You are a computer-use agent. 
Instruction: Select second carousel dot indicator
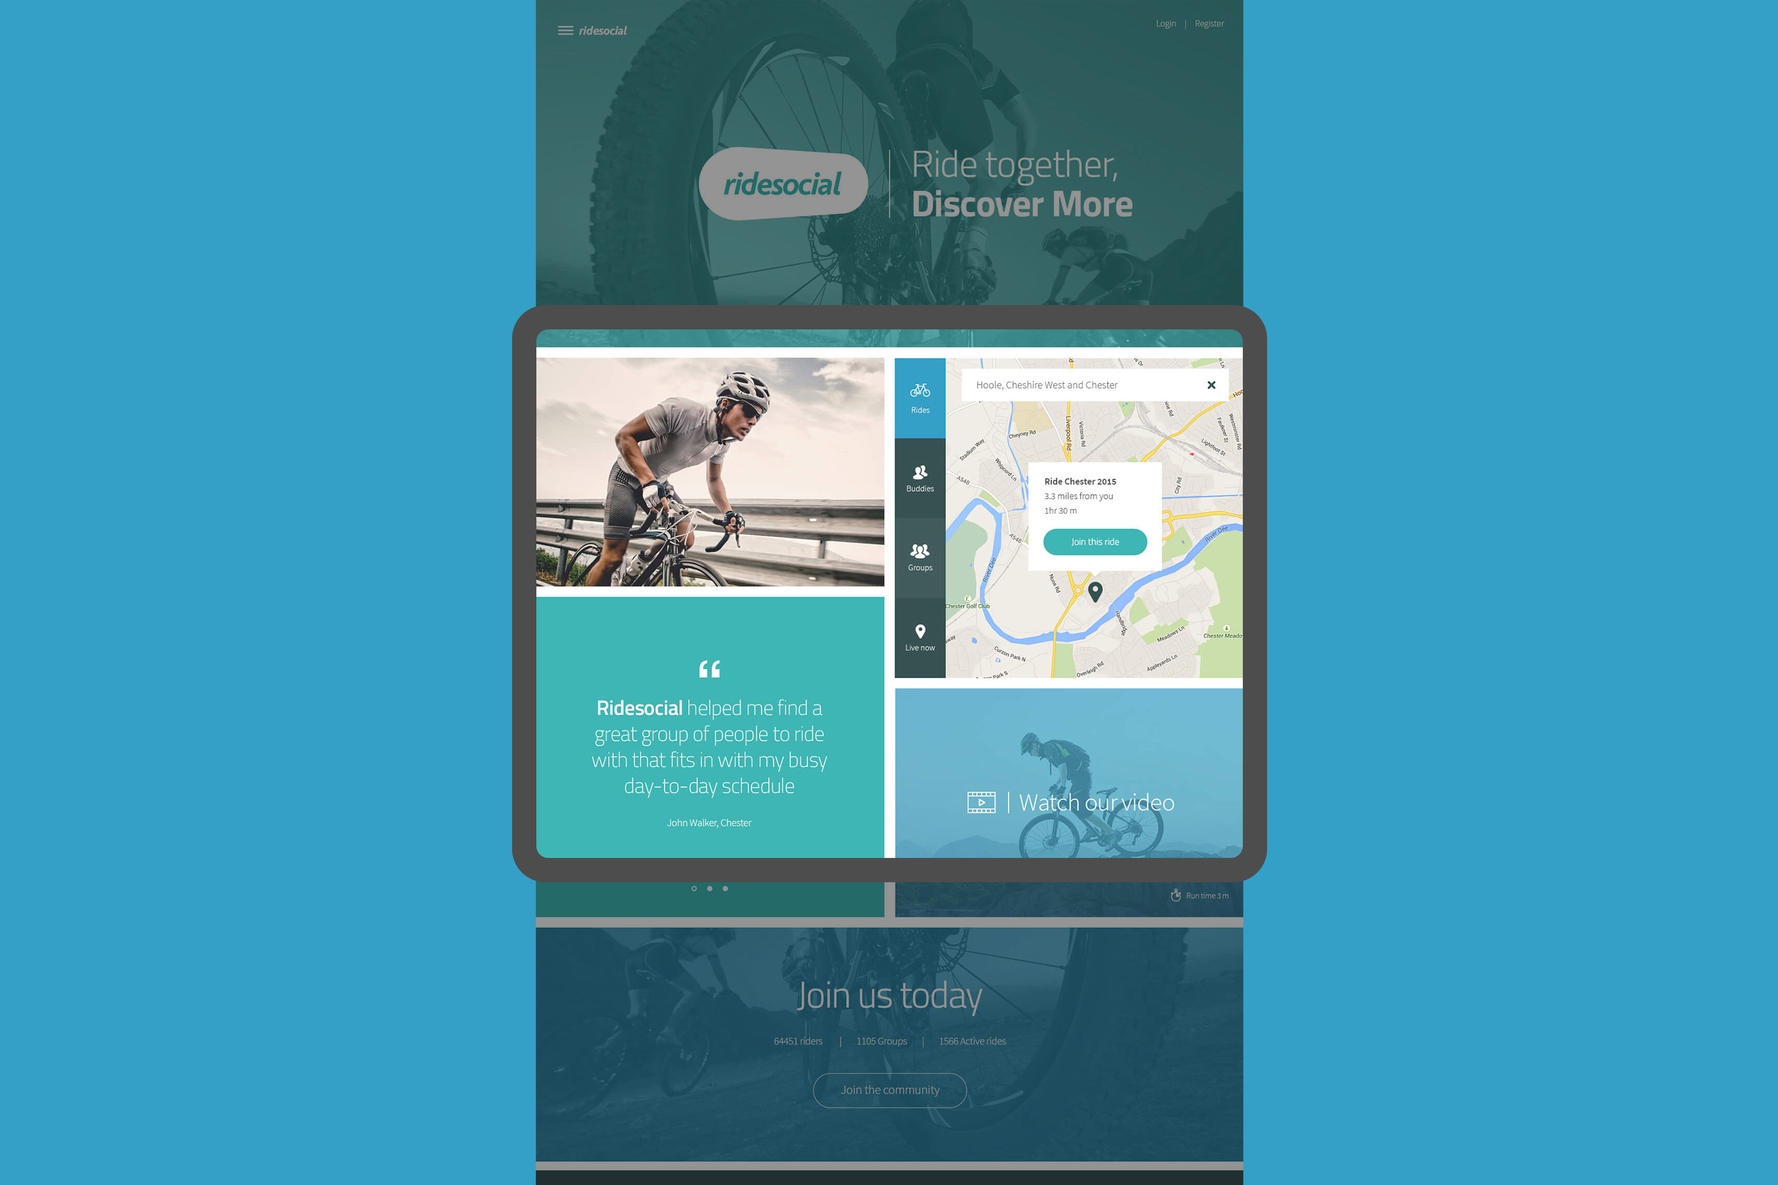[708, 888]
